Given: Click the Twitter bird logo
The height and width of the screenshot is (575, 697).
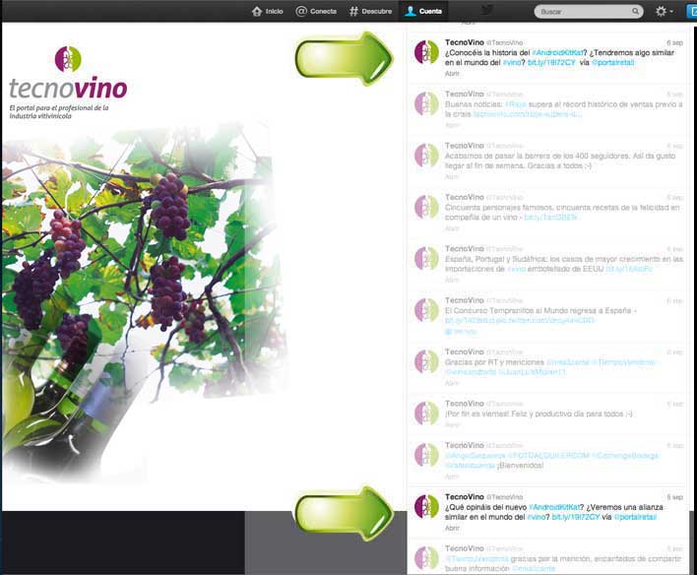Looking at the screenshot, I should [487, 10].
